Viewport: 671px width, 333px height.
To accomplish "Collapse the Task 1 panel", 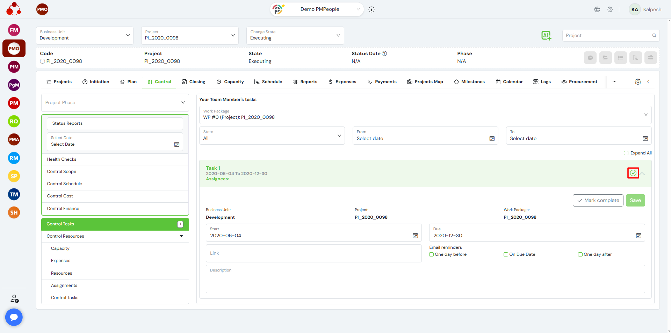I will 642,174.
